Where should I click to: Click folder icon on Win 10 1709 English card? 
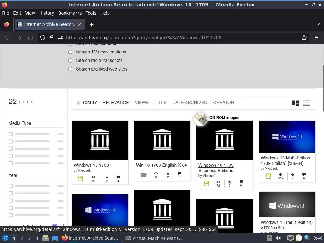[x=143, y=175]
